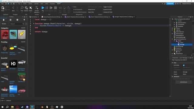Click See All next to Categories
Viewport: 194px width, 109px height.
pyautogui.click(x=23, y=28)
